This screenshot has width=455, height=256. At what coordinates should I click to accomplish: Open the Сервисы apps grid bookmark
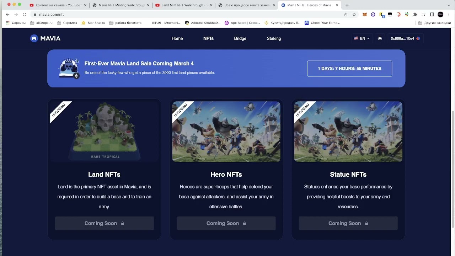tap(16, 23)
